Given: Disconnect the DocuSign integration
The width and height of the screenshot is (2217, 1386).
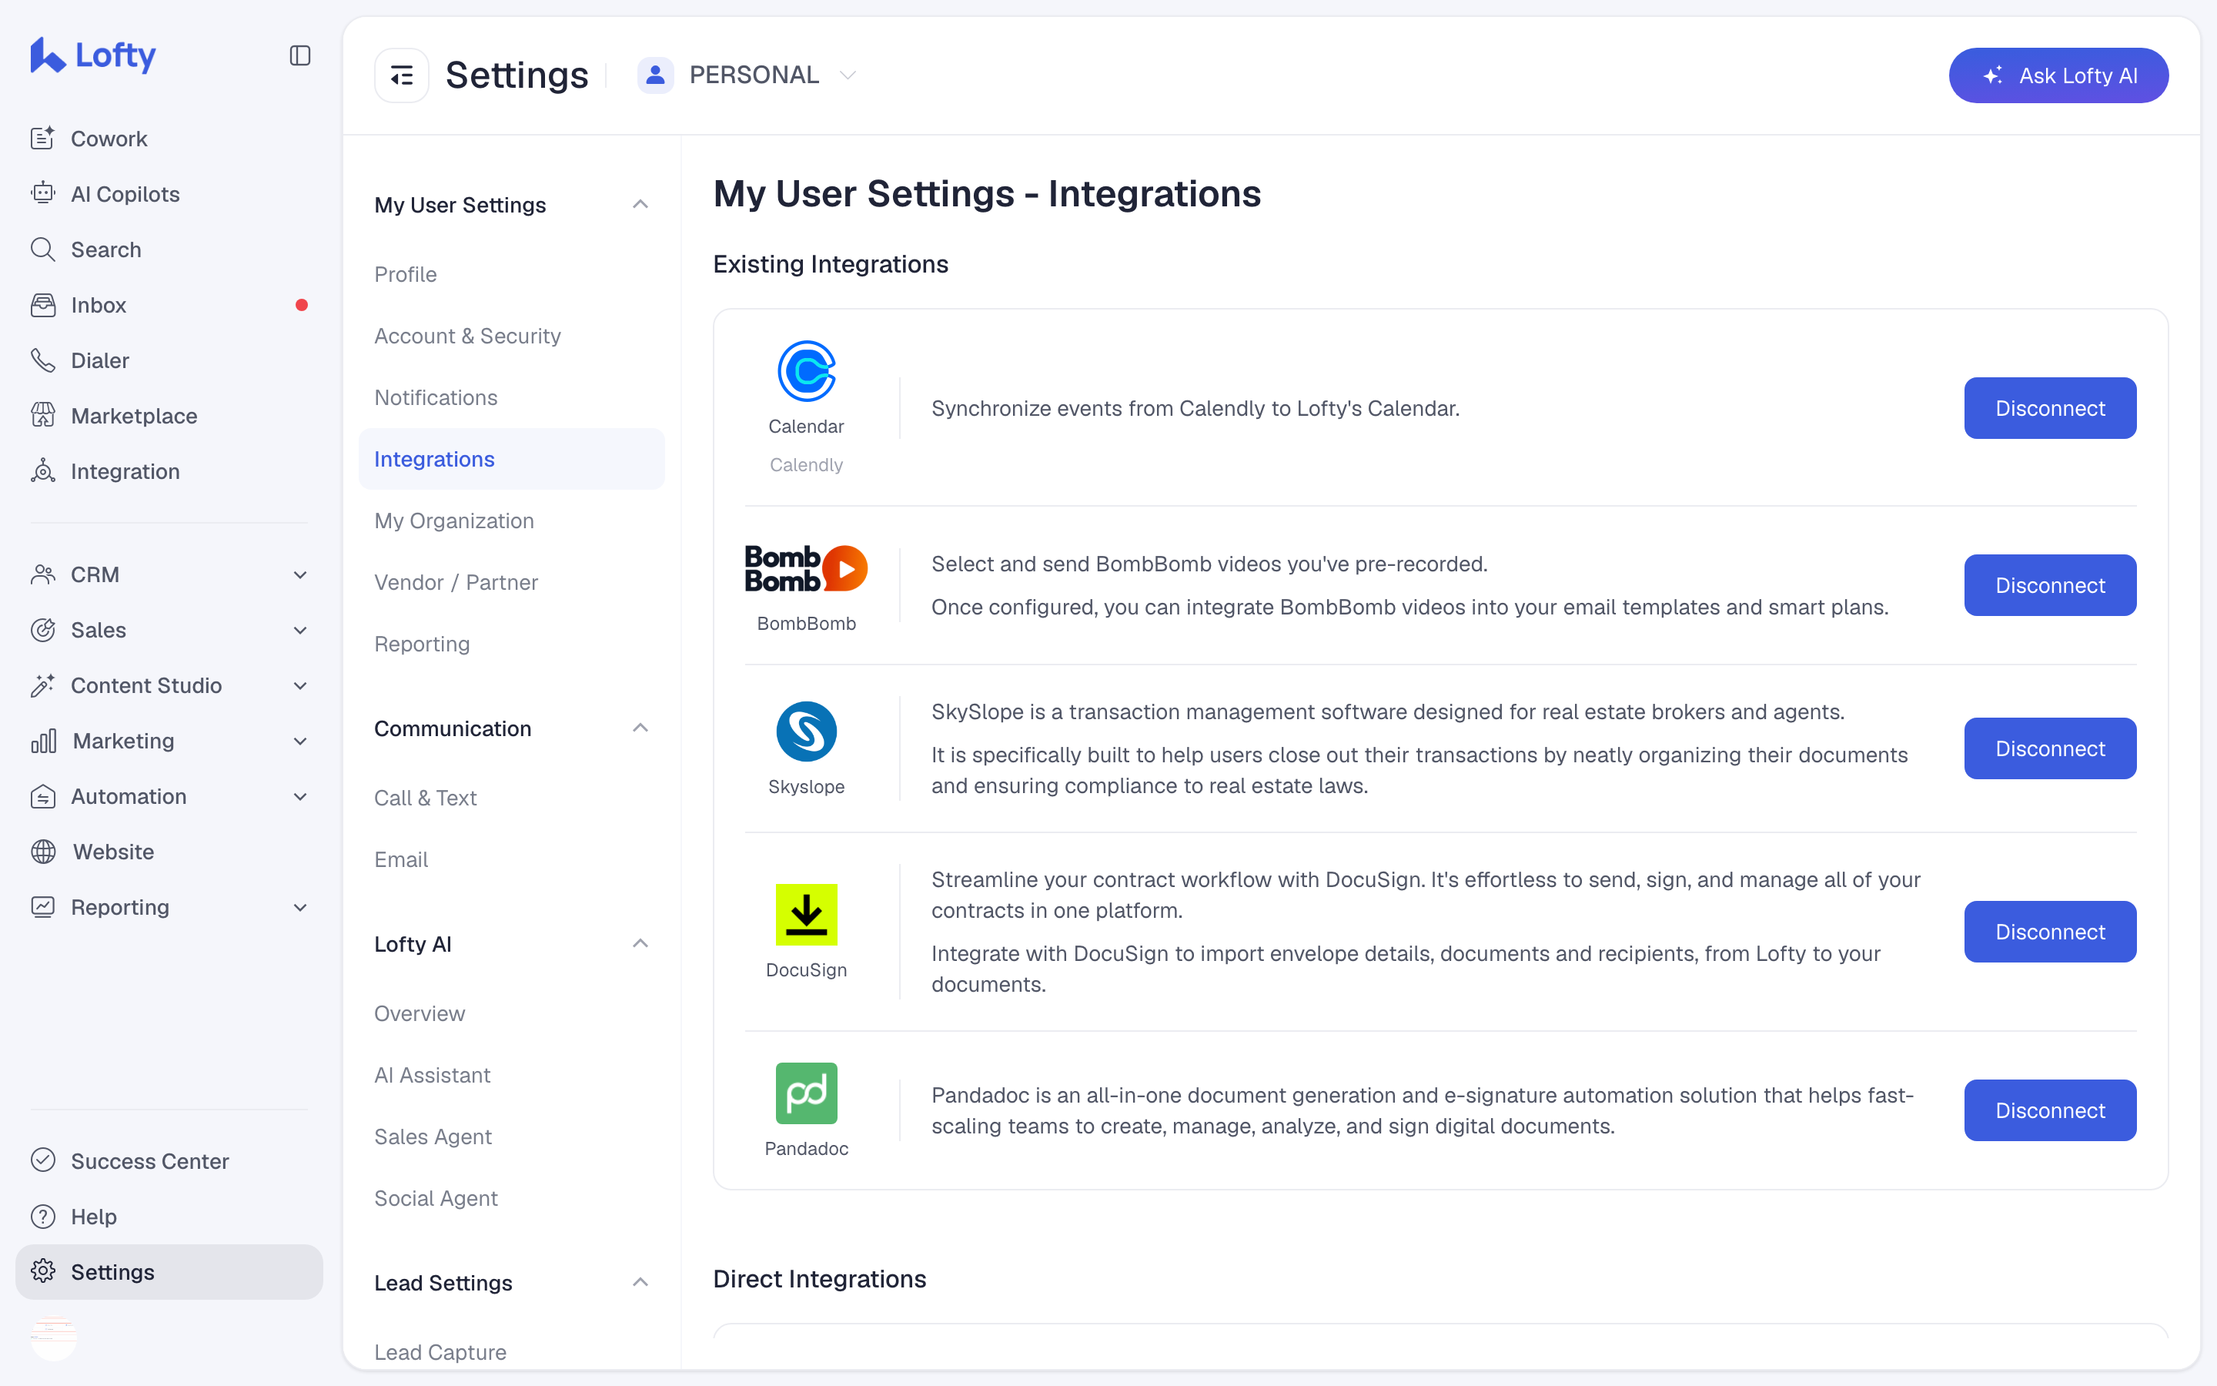Looking at the screenshot, I should (2049, 932).
